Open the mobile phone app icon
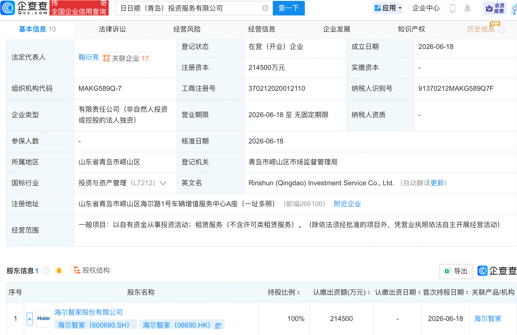Viewport: 517px width, 335px height. click(x=452, y=8)
